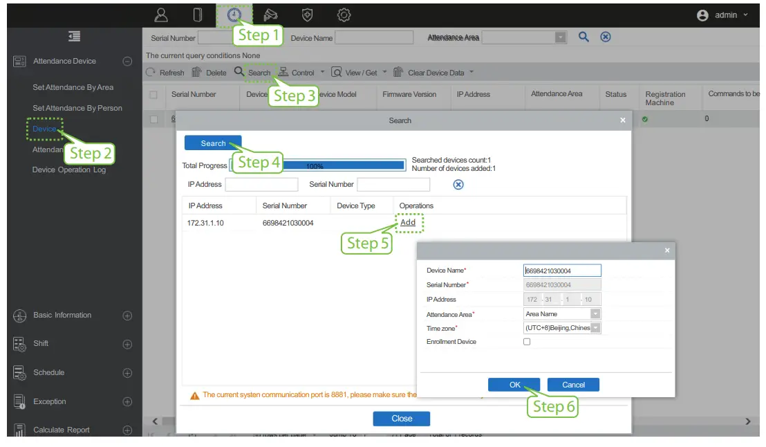The image size is (766, 447).
Task: Open the Control dropdown arrow
Action: (x=322, y=72)
